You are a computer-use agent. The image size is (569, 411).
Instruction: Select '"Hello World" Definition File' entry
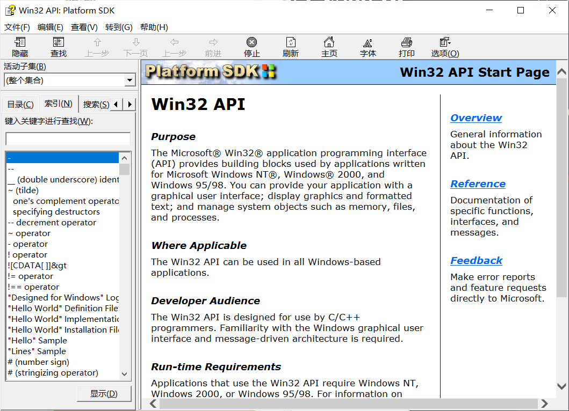[x=62, y=308]
